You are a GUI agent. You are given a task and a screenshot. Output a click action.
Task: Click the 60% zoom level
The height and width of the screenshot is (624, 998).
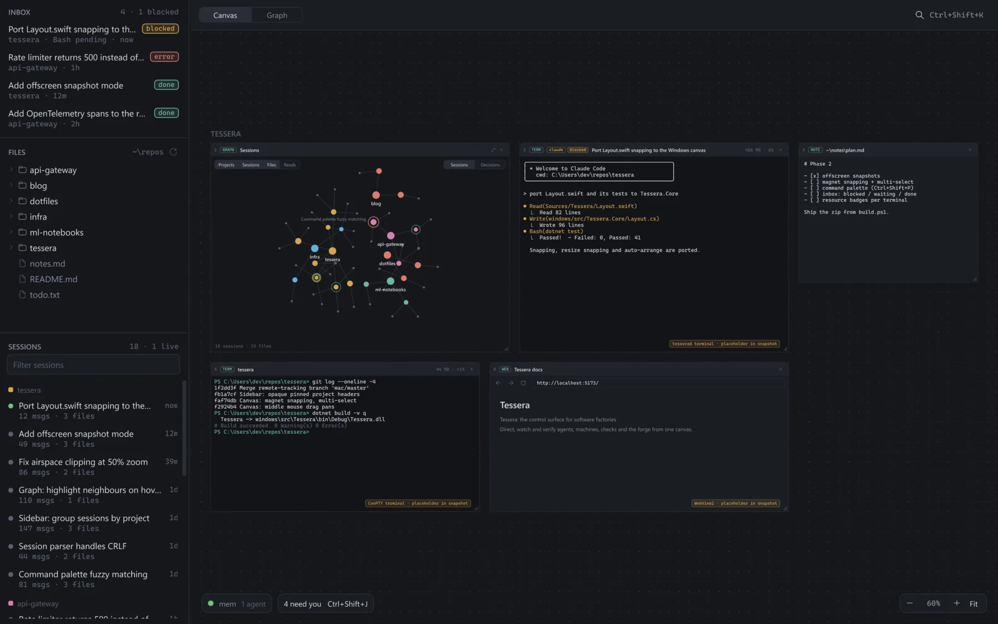point(933,603)
